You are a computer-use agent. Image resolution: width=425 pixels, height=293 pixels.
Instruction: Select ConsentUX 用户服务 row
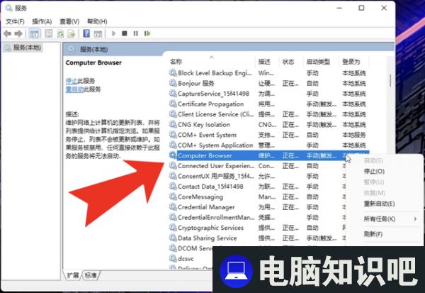pyautogui.click(x=257, y=176)
